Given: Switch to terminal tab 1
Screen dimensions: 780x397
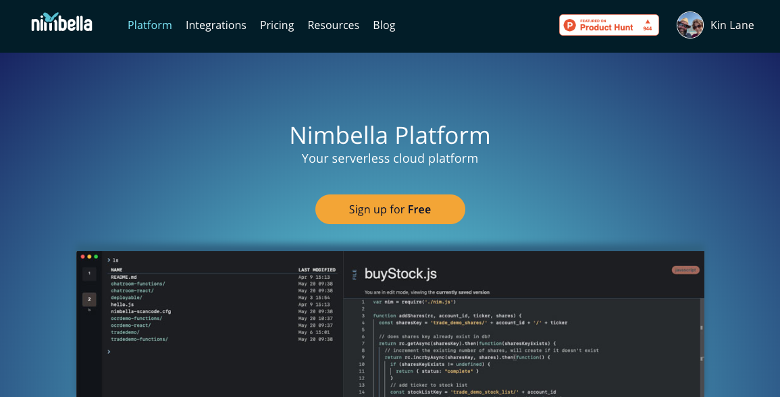Looking at the screenshot, I should pyautogui.click(x=90, y=273).
